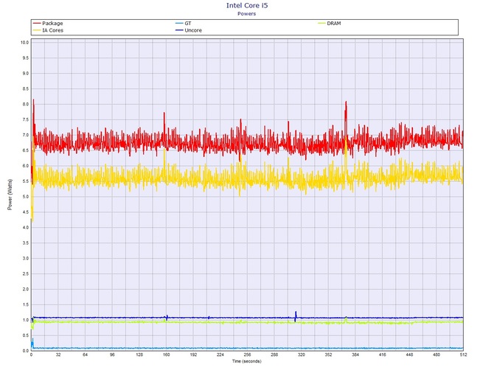Viewport: 494px width, 370px height.
Task: Click the 1.0 y-axis tick label
Action: tap(26, 320)
